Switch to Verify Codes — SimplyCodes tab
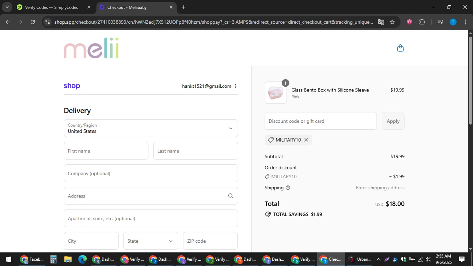This screenshot has width=473, height=266. coord(54,7)
